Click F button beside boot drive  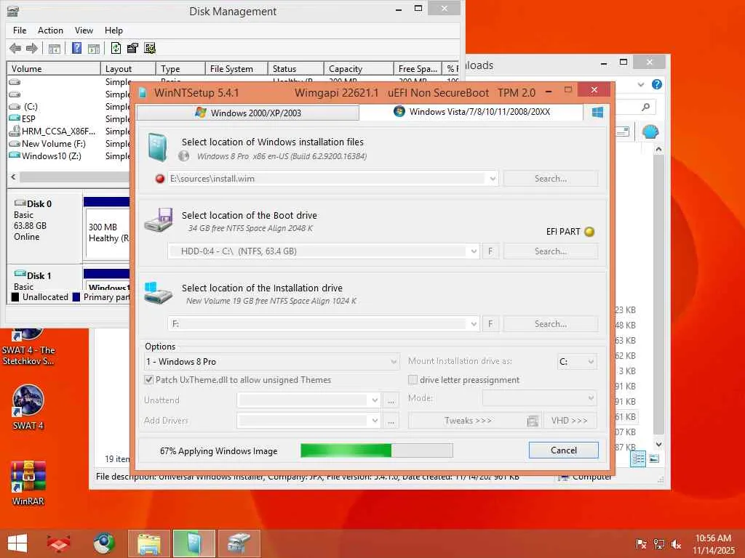tap(490, 251)
